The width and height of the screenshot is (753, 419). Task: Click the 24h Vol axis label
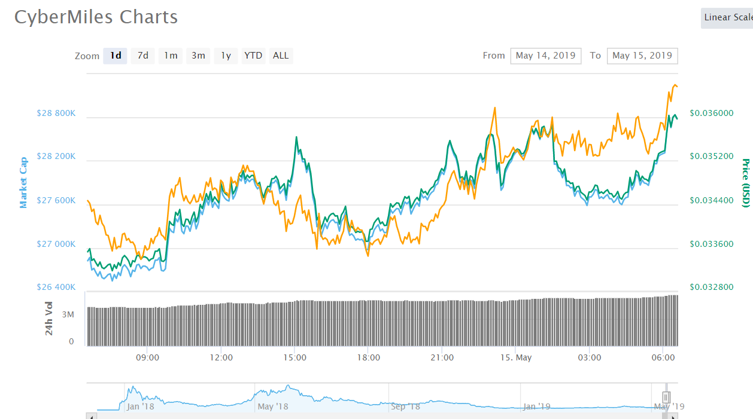coord(49,318)
